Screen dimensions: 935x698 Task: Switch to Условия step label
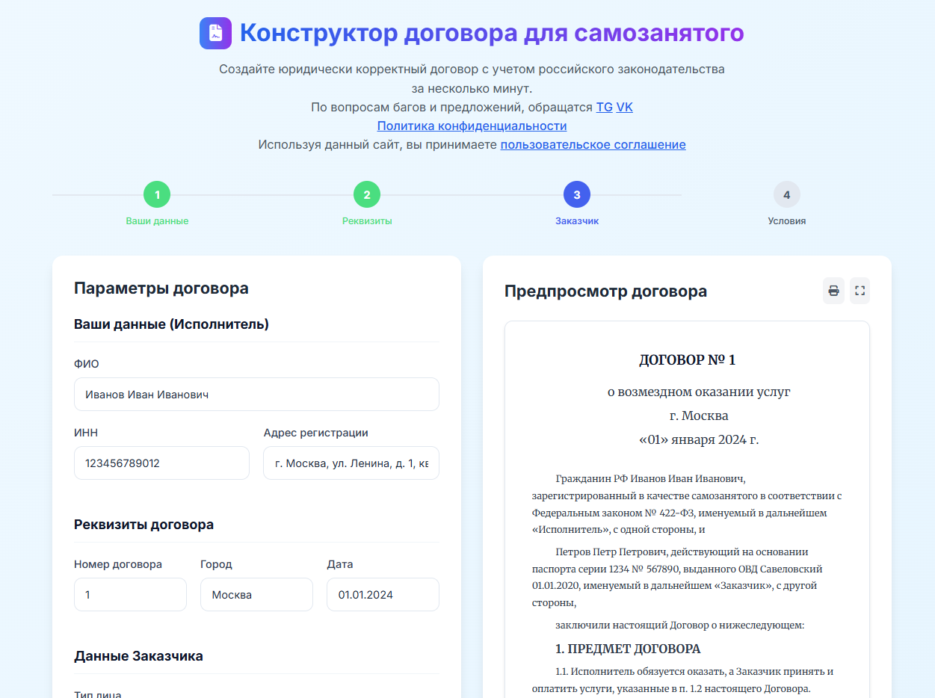coord(786,221)
